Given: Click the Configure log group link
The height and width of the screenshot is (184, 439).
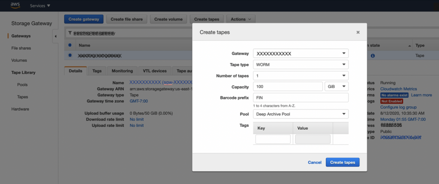Looking at the screenshot, I should coord(398,107).
